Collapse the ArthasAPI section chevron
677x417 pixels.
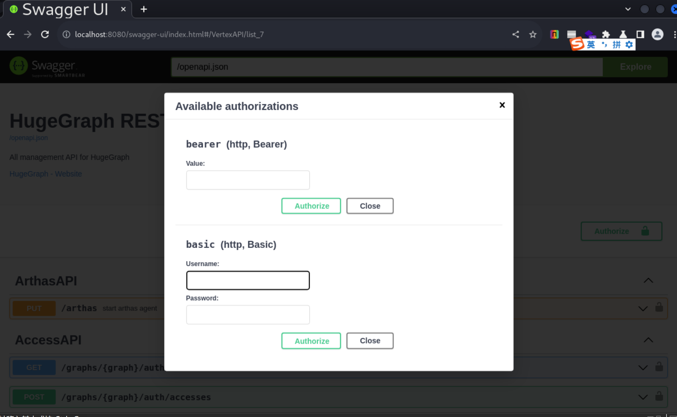(648, 281)
